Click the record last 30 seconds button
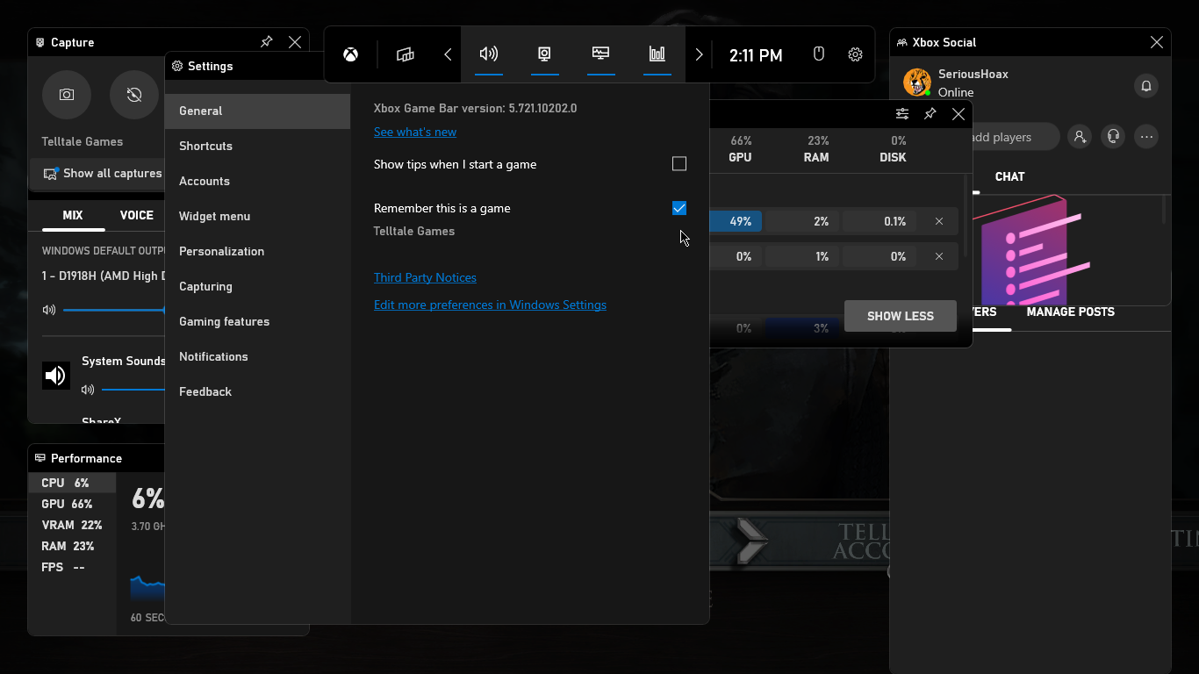This screenshot has width=1199, height=674. pyautogui.click(x=134, y=95)
